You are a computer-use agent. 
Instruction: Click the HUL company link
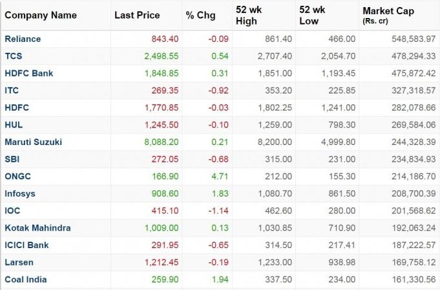[x=14, y=125]
